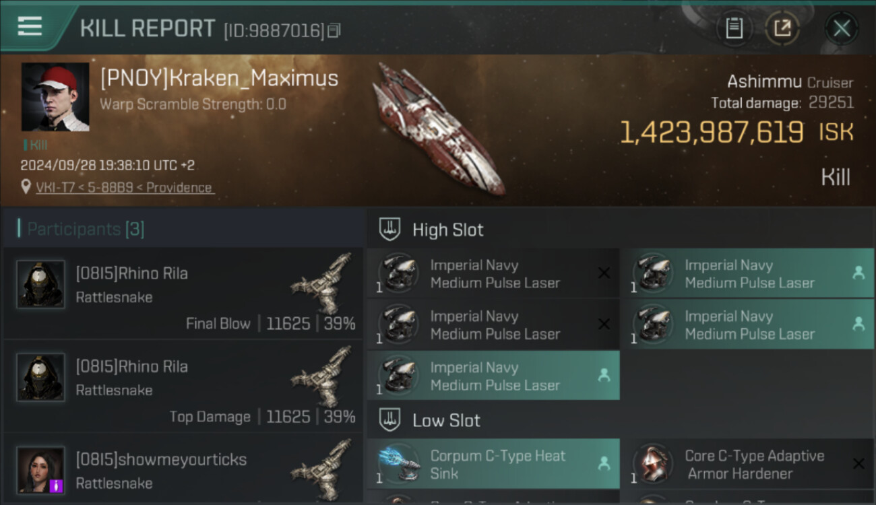The width and height of the screenshot is (876, 505).
Task: Click the High Slot section icon
Action: (390, 230)
